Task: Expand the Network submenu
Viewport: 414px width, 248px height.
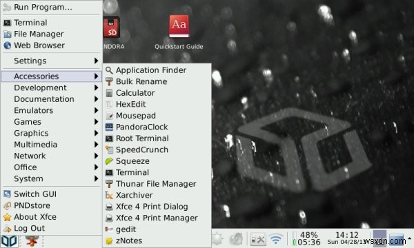Action: coord(51,156)
